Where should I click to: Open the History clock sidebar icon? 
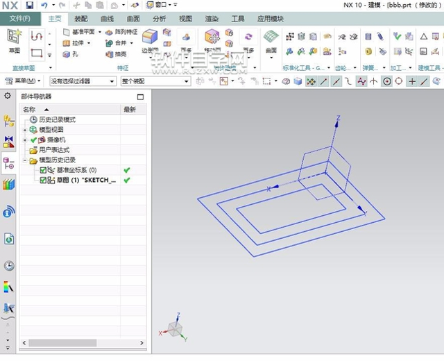(9, 265)
